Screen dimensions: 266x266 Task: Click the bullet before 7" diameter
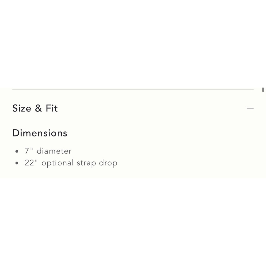(x=17, y=151)
